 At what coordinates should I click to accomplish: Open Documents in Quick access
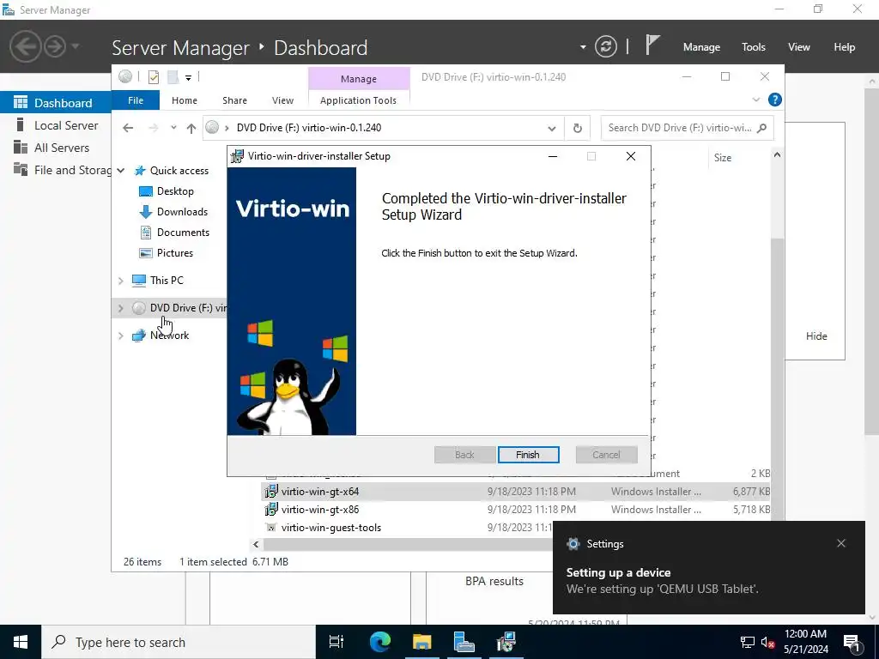183,233
